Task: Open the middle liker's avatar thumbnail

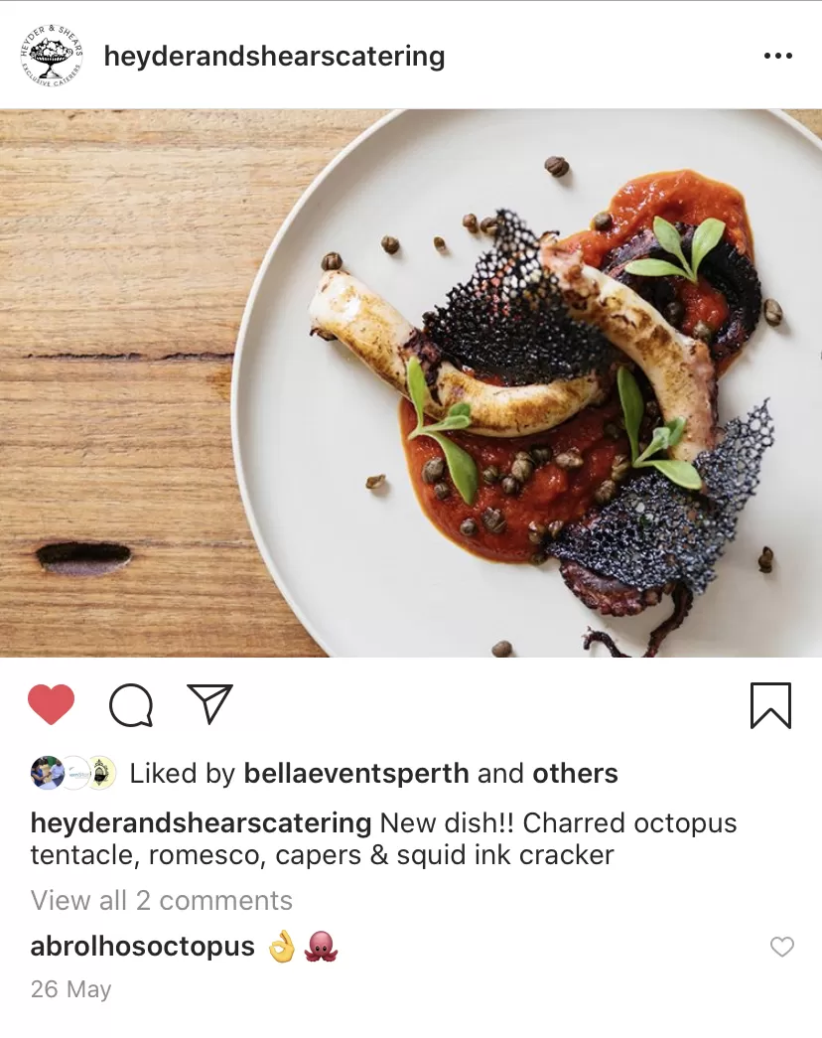Action: 74,773
